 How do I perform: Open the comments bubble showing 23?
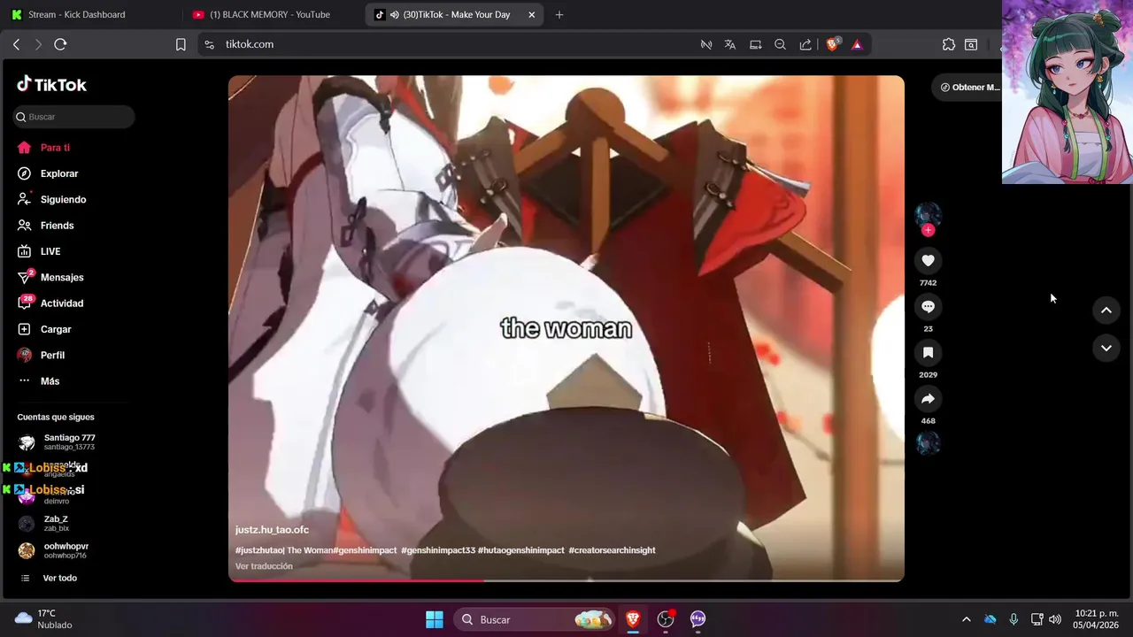pyautogui.click(x=928, y=306)
